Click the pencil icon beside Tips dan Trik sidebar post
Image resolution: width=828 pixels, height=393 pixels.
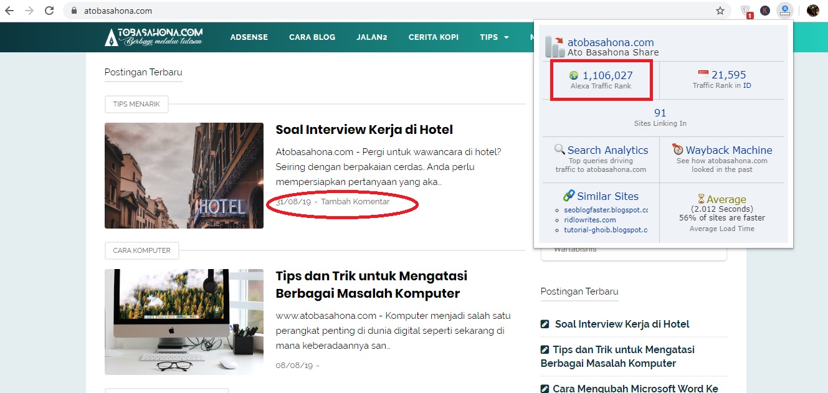(545, 349)
